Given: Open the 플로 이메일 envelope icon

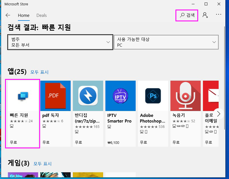Looking at the screenshot, I should point(211,96).
